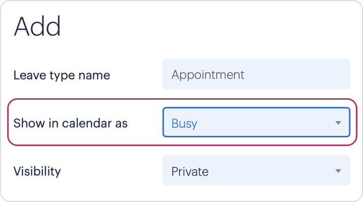
Task: Click the Leave type name label
Action: (x=62, y=75)
